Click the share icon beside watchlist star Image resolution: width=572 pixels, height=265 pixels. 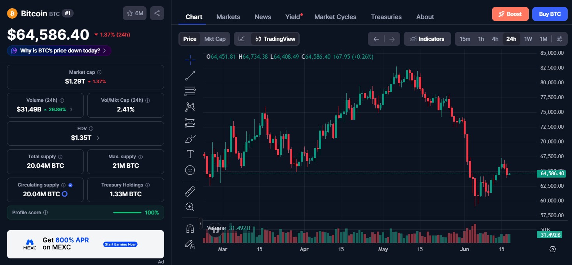click(157, 13)
